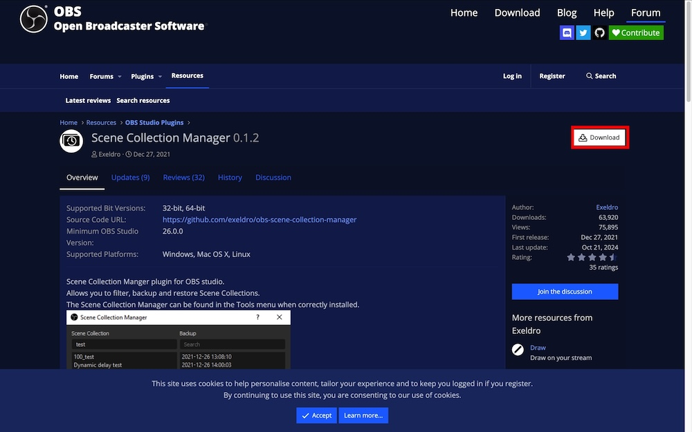Switch to the History tab
The width and height of the screenshot is (692, 432).
point(230,178)
